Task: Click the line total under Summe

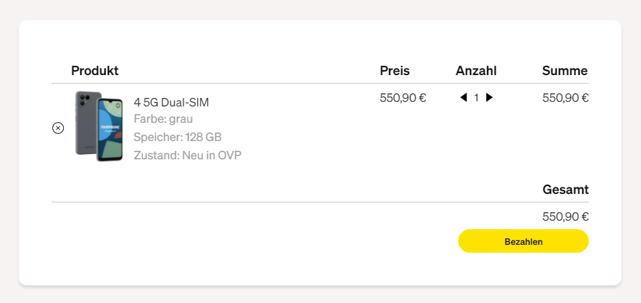Action: tap(565, 98)
